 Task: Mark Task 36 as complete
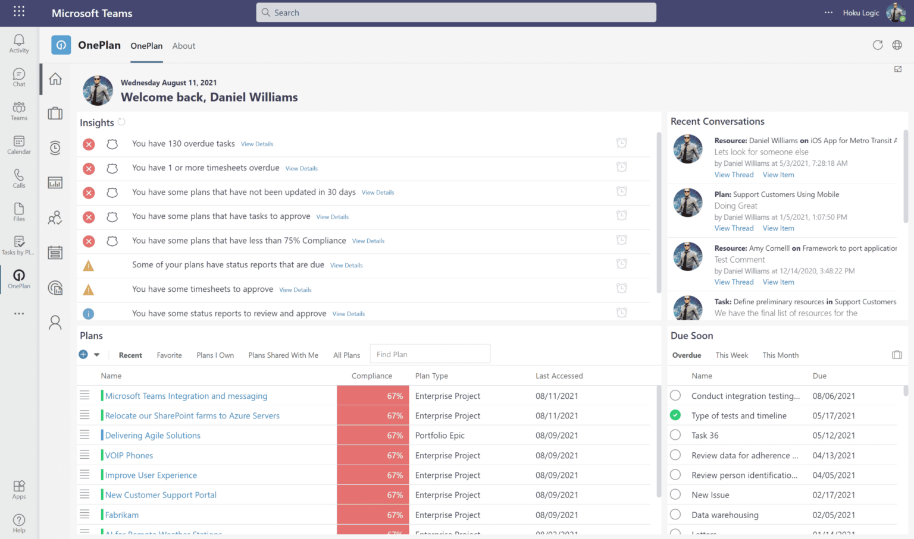click(675, 435)
